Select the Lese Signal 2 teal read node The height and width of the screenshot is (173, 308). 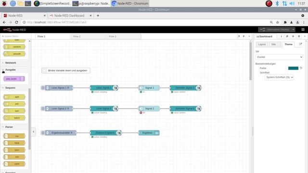(x=104, y=109)
